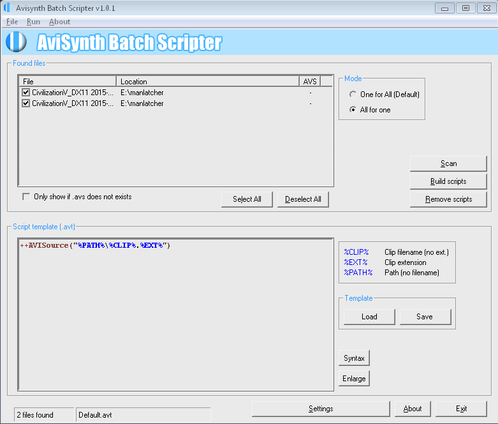498x424 pixels.
Task: Click the Enlarge button
Action: point(354,379)
